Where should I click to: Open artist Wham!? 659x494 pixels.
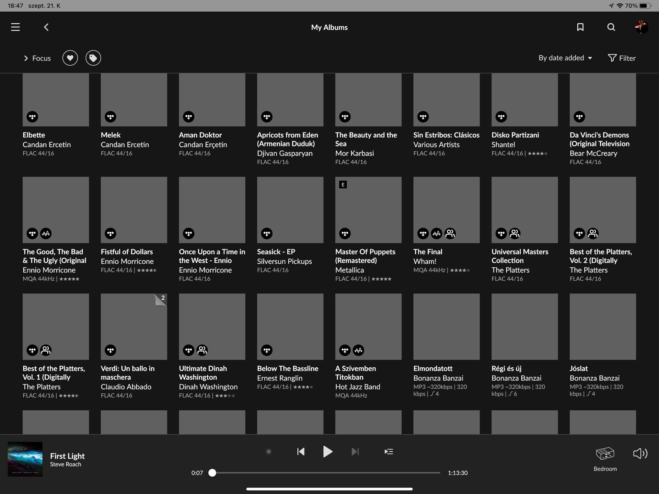point(425,261)
